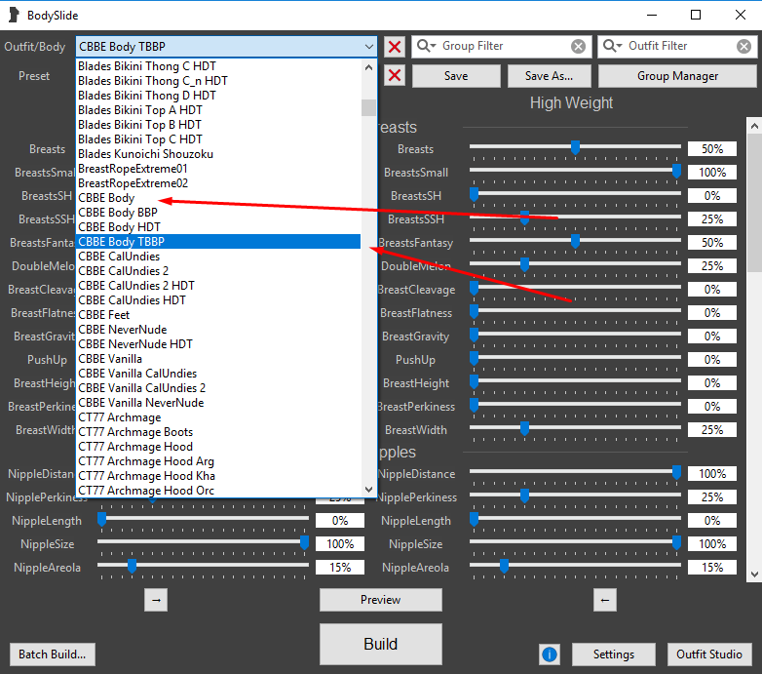Viewport: 762px width, 674px height.
Task: Click the Group Filter search magnifier icon
Action: click(426, 46)
